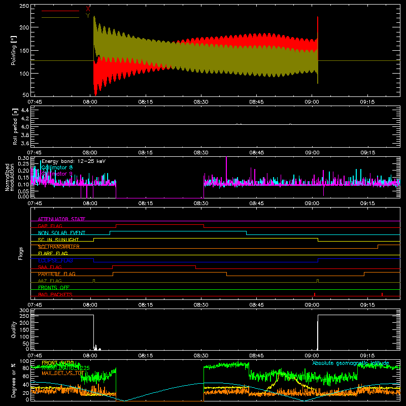Click the 200 tick on the Pointing axis
Screen dimensions: 406x406
click(x=24, y=27)
